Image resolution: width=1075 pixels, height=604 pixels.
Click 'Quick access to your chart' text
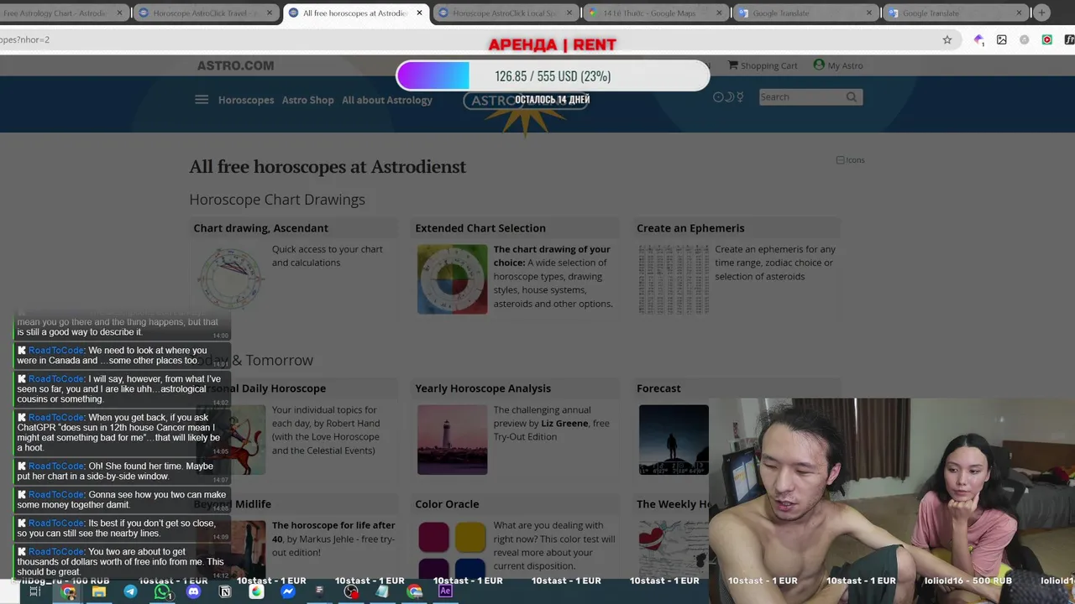[x=328, y=256]
